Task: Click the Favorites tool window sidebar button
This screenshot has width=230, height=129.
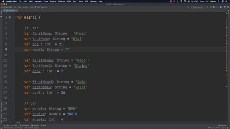Action: (x=1, y=118)
